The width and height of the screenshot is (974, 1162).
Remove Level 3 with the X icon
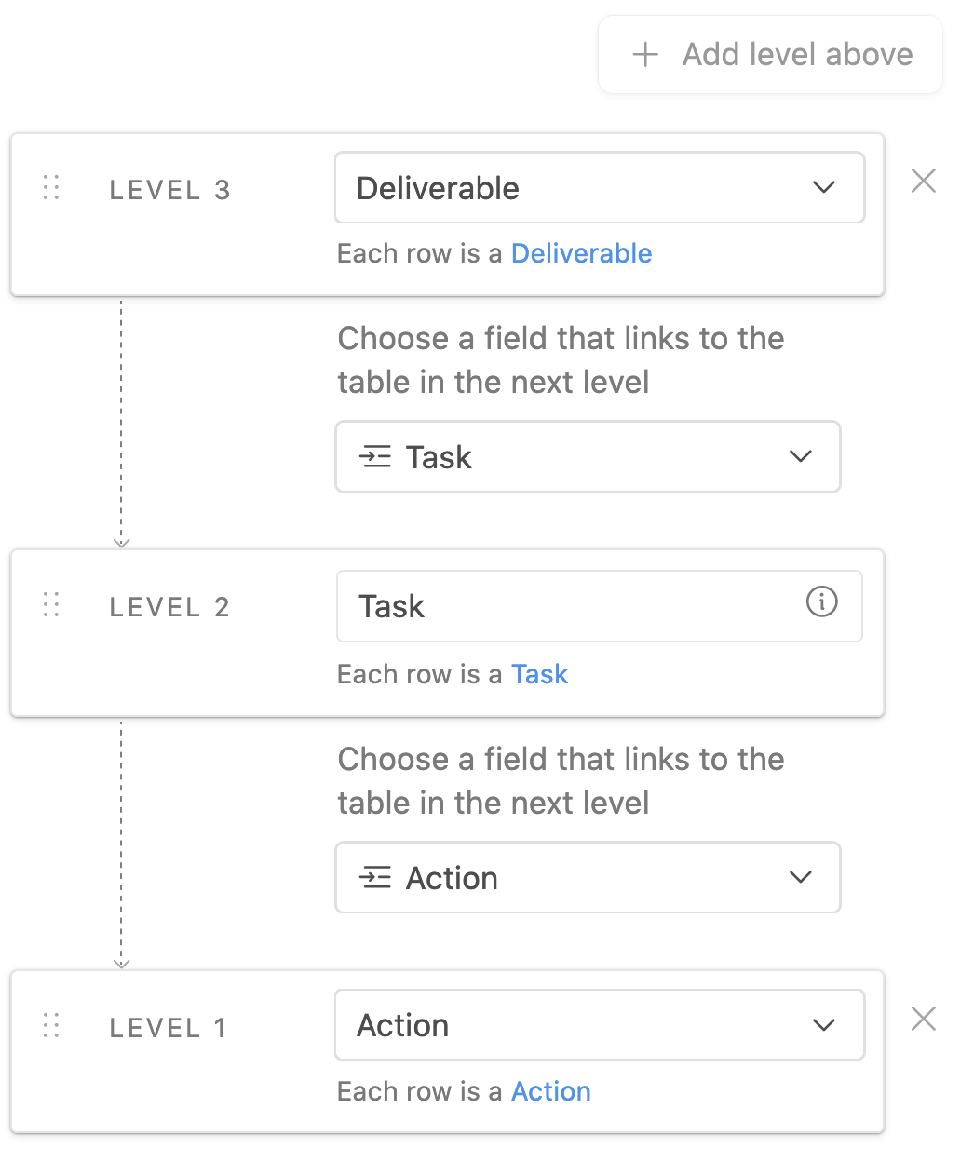click(923, 181)
